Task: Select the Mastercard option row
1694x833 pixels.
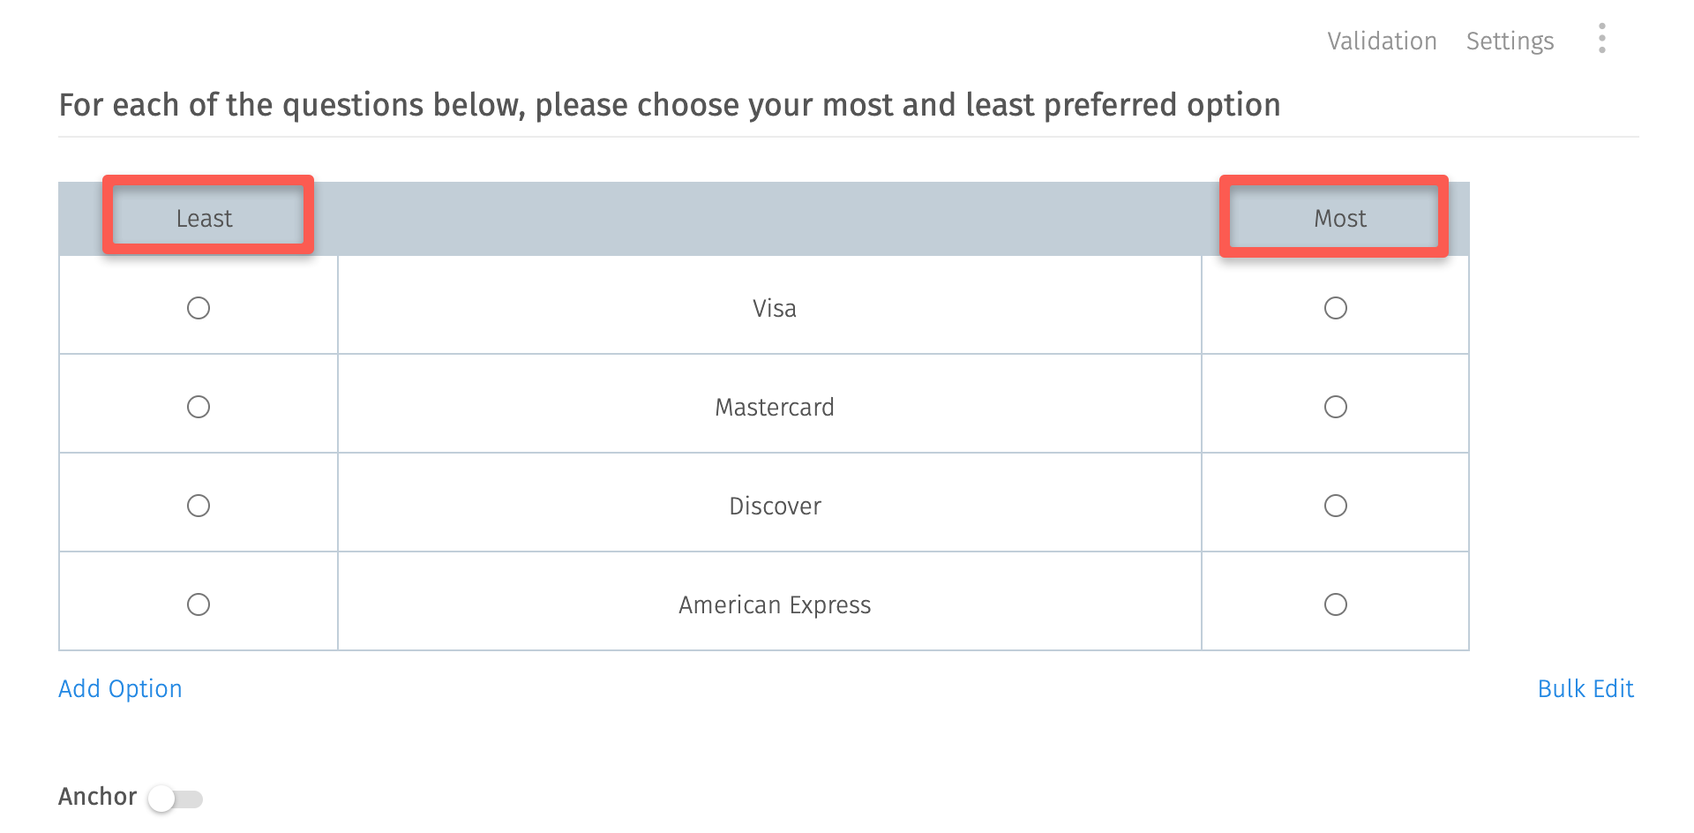Action: point(772,407)
